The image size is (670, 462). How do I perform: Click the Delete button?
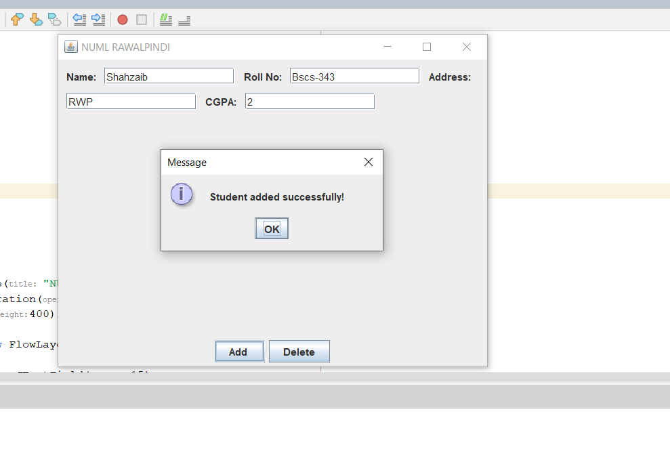[x=299, y=352]
